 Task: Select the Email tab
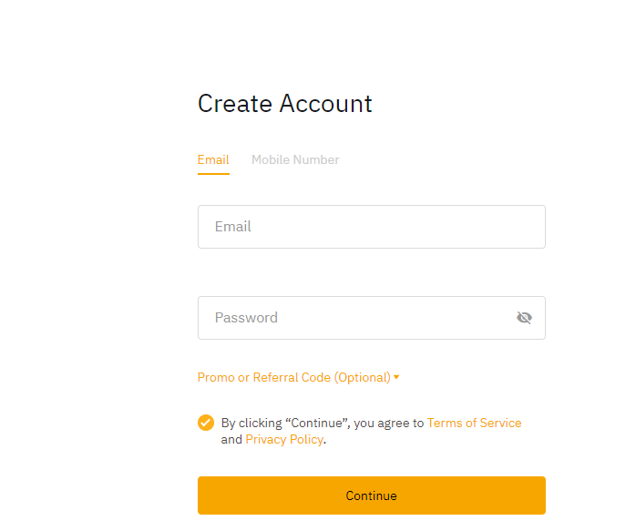[x=213, y=159]
